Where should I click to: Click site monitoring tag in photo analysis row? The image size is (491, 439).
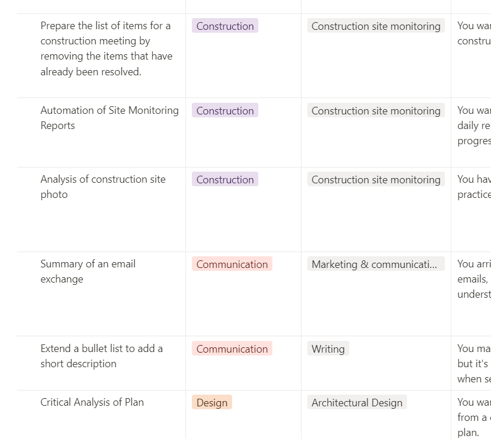pos(376,180)
